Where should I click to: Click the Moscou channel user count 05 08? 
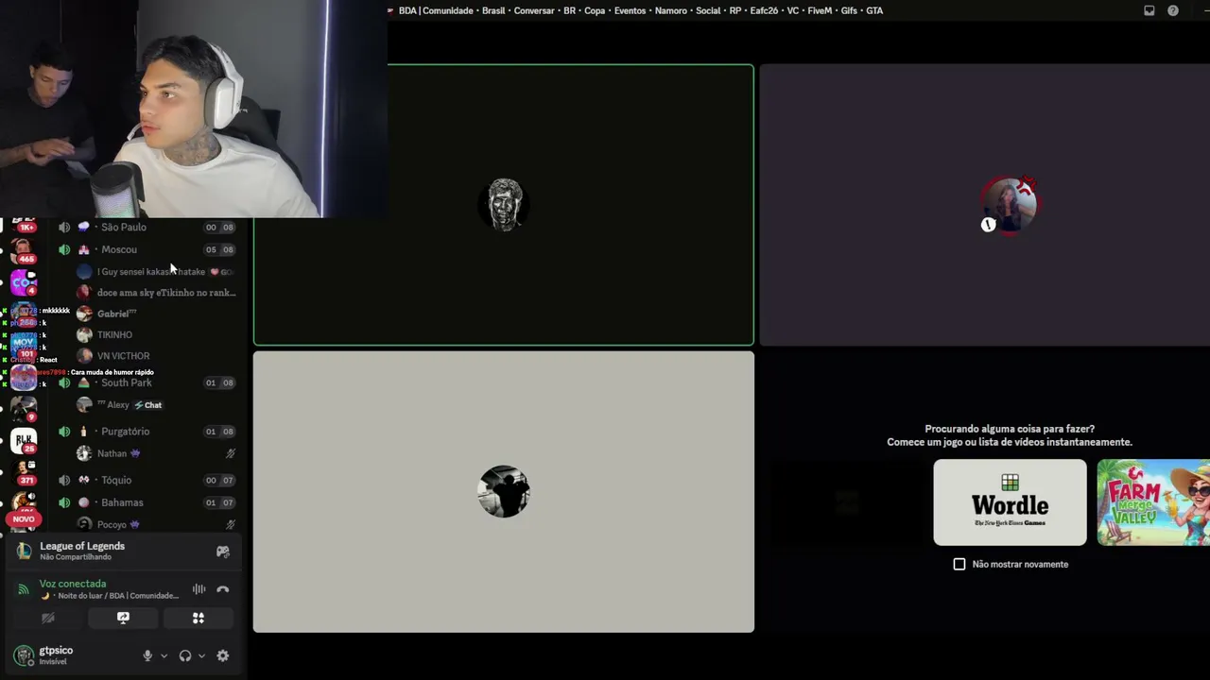tap(219, 249)
